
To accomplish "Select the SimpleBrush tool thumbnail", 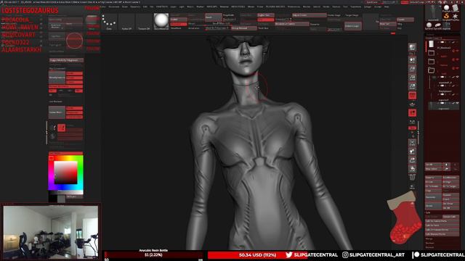I will click(x=446, y=16).
